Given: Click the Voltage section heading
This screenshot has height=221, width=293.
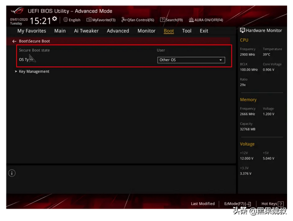Looking at the screenshot, I should click(x=247, y=144).
